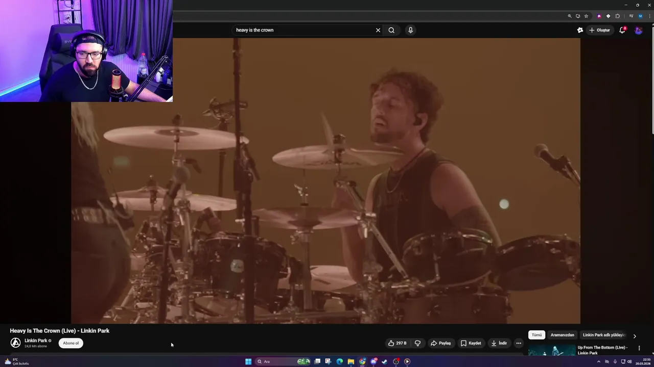Image resolution: width=654 pixels, height=367 pixels.
Task: Open Task View on the taskbar
Action: (317, 361)
